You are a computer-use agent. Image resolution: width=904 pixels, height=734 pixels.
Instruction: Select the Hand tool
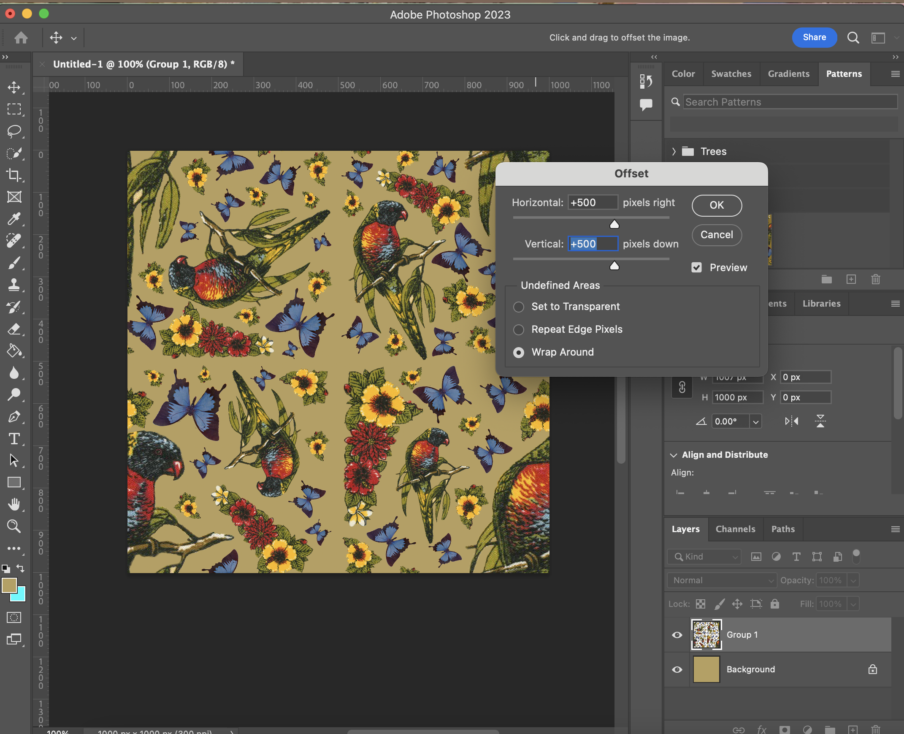coord(14,504)
